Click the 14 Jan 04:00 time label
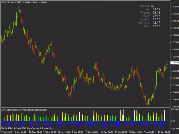This screenshot has width=179, height=134. [164, 132]
